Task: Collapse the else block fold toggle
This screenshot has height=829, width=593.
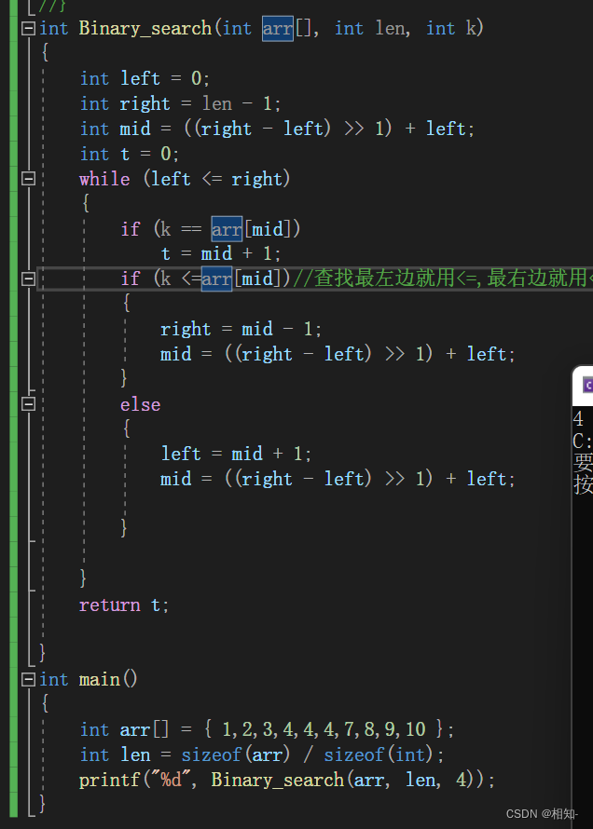Action: tap(29, 404)
